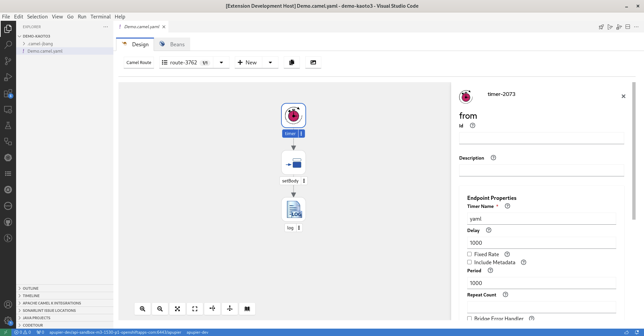Screen dimensions: 644x336
Task: Open the Camel Route type selector
Action: click(x=139, y=62)
